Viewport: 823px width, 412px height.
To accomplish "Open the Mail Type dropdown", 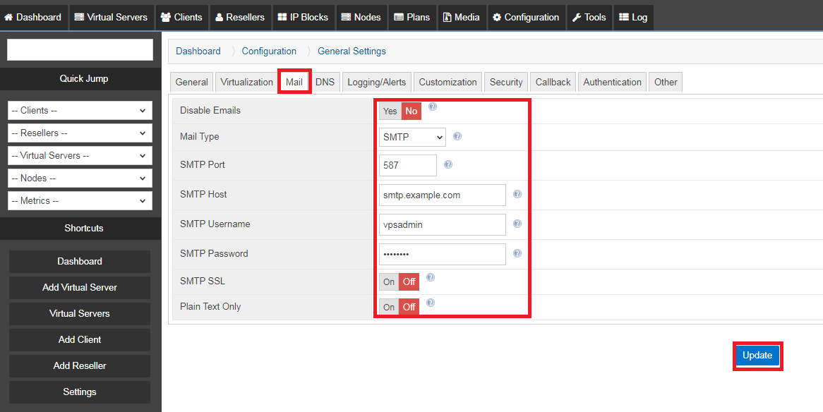I will coord(412,138).
